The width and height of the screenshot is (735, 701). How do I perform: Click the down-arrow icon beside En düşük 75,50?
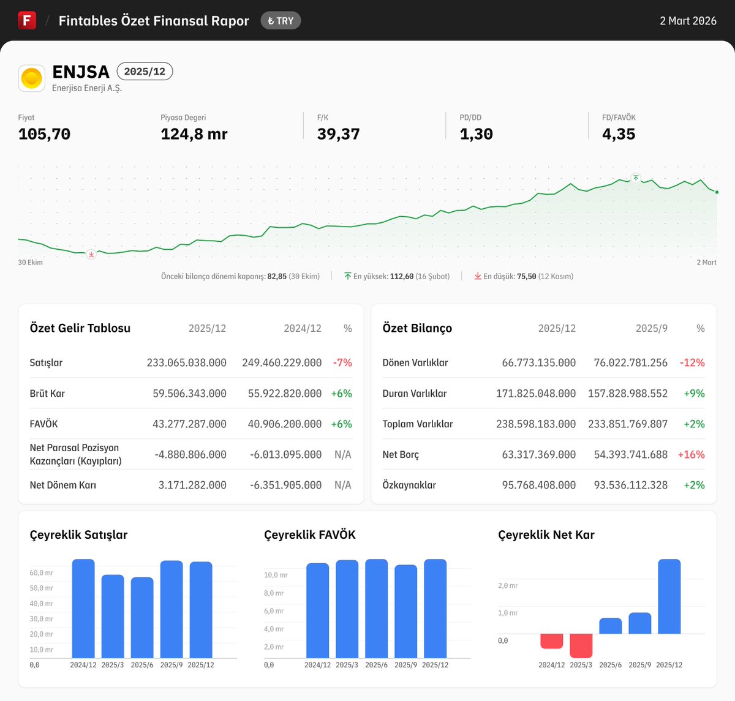coord(478,276)
